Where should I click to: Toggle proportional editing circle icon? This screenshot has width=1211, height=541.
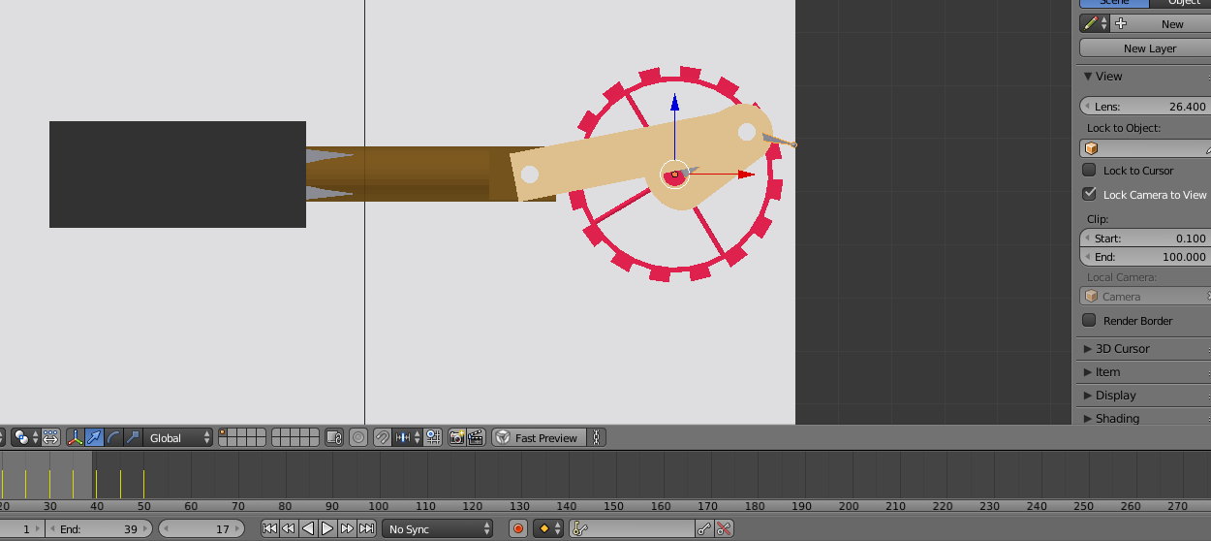click(x=358, y=438)
